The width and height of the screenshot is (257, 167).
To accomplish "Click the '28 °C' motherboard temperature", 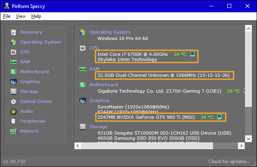I will (234, 91).
